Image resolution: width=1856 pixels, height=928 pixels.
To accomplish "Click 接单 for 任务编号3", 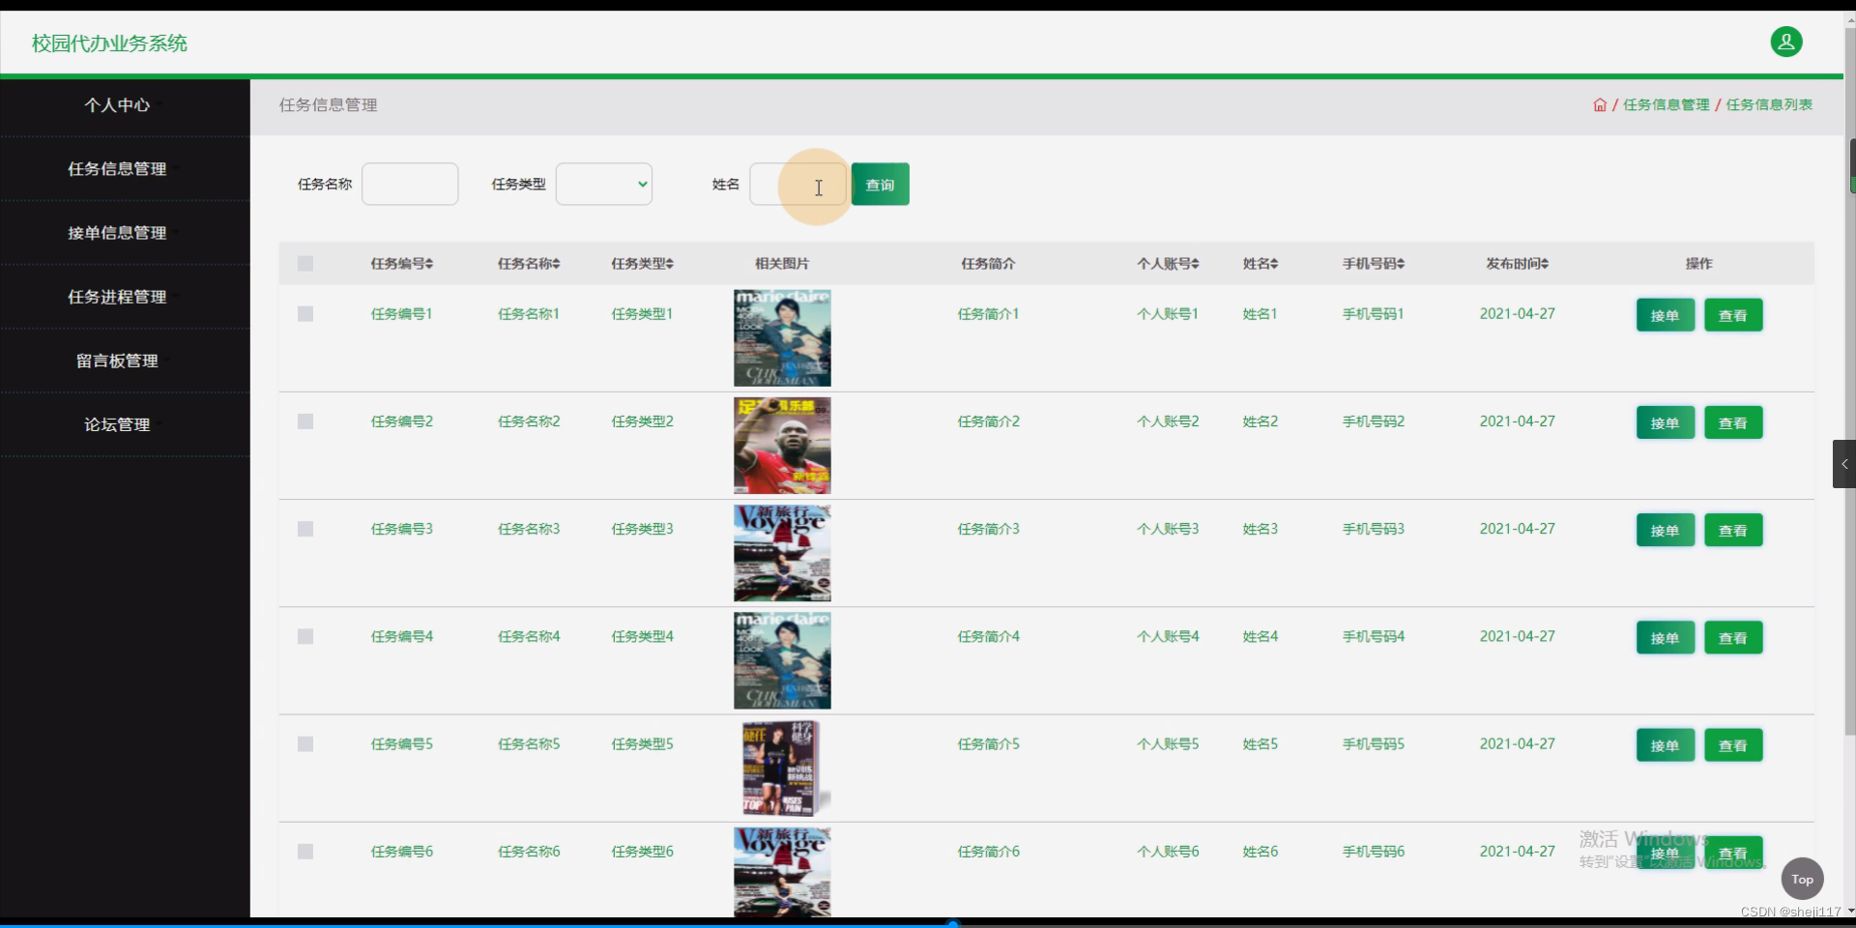I will 1665,530.
